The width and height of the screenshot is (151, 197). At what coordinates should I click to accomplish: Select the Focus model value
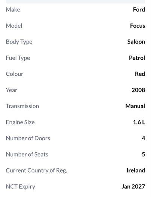pyautogui.click(x=138, y=26)
